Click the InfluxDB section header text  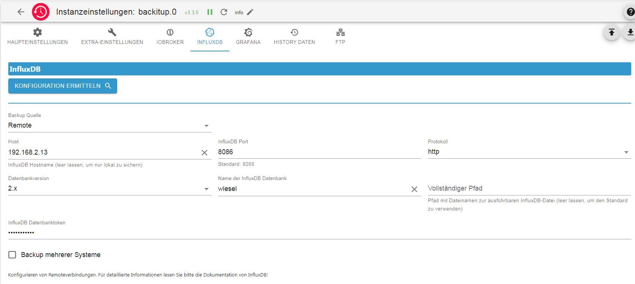point(25,69)
